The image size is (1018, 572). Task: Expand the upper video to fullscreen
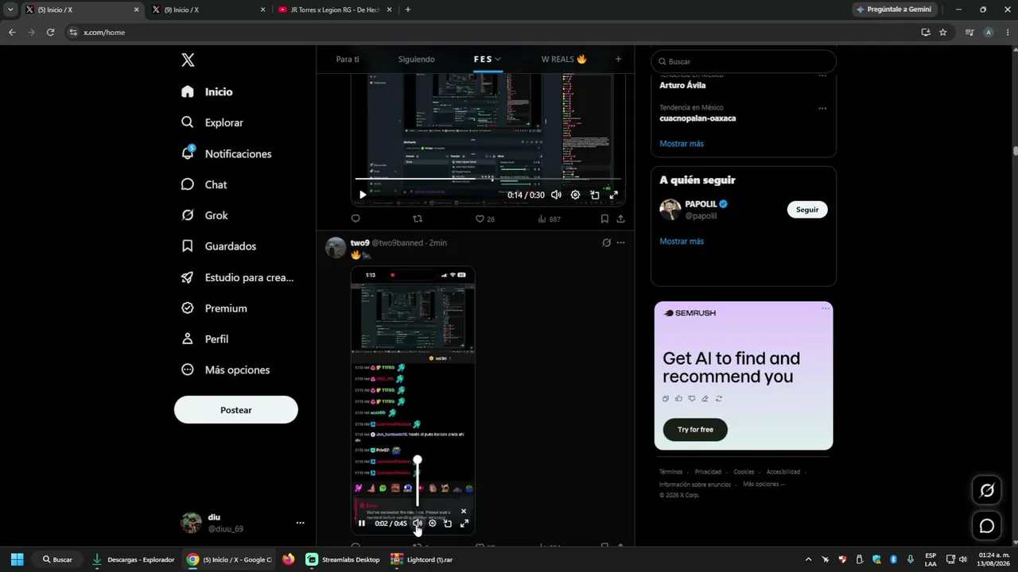click(613, 195)
